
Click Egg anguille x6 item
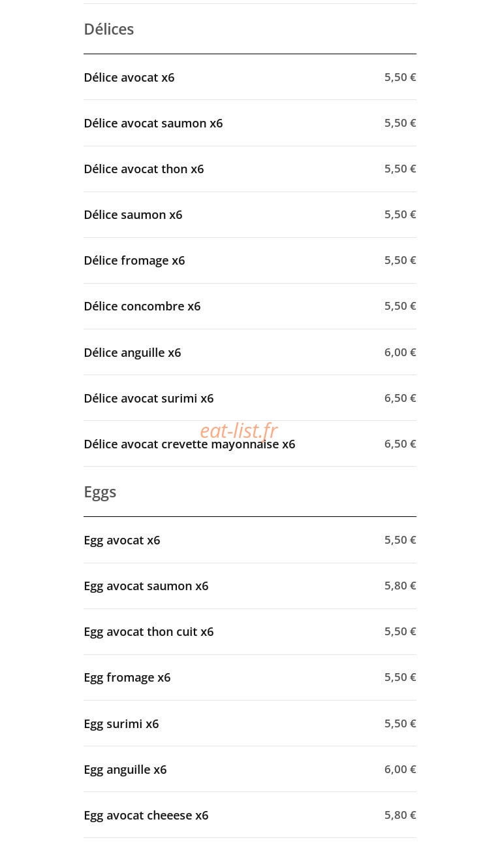[250, 769]
